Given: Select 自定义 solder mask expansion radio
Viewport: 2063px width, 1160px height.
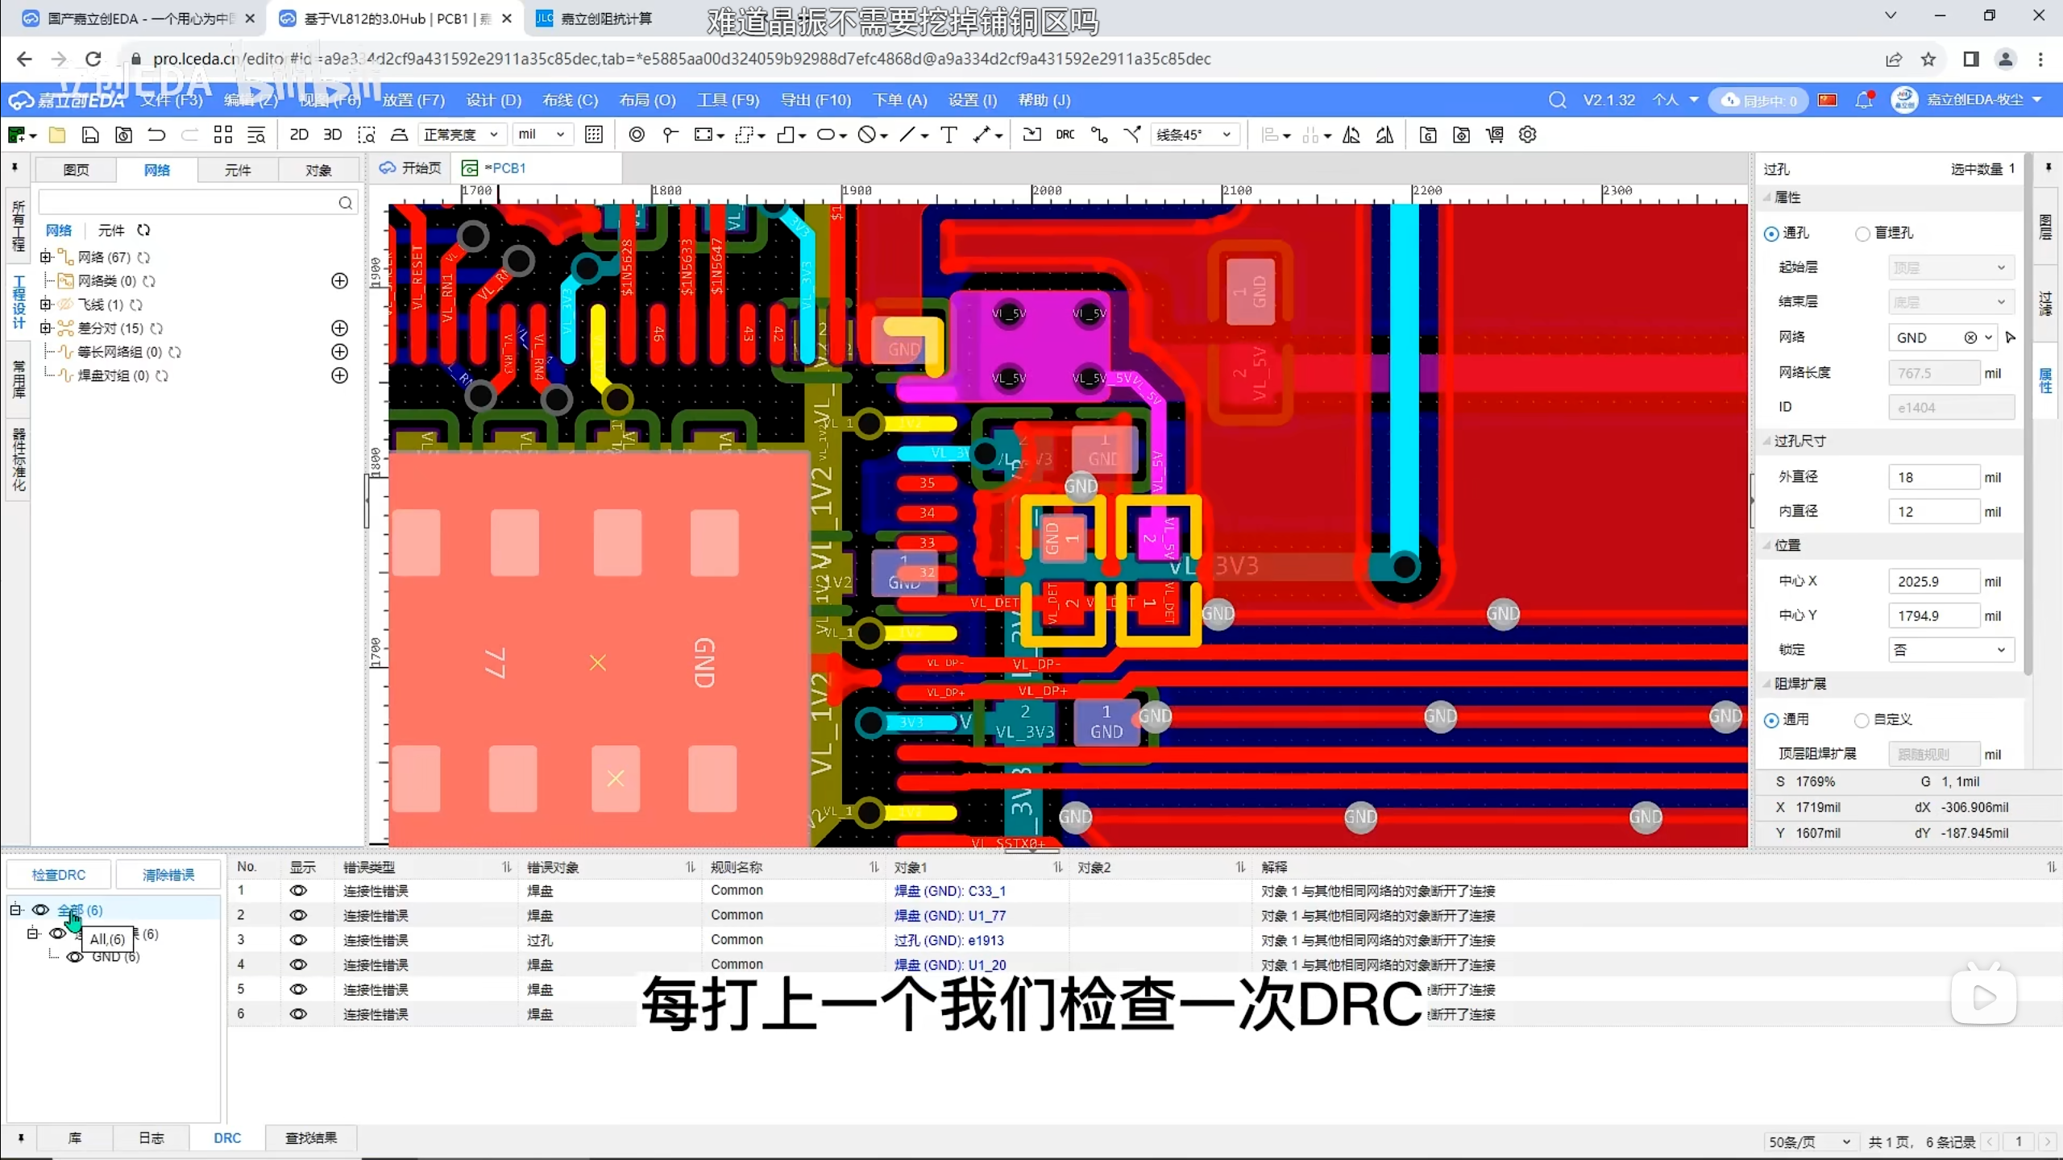Looking at the screenshot, I should [x=1862, y=720].
